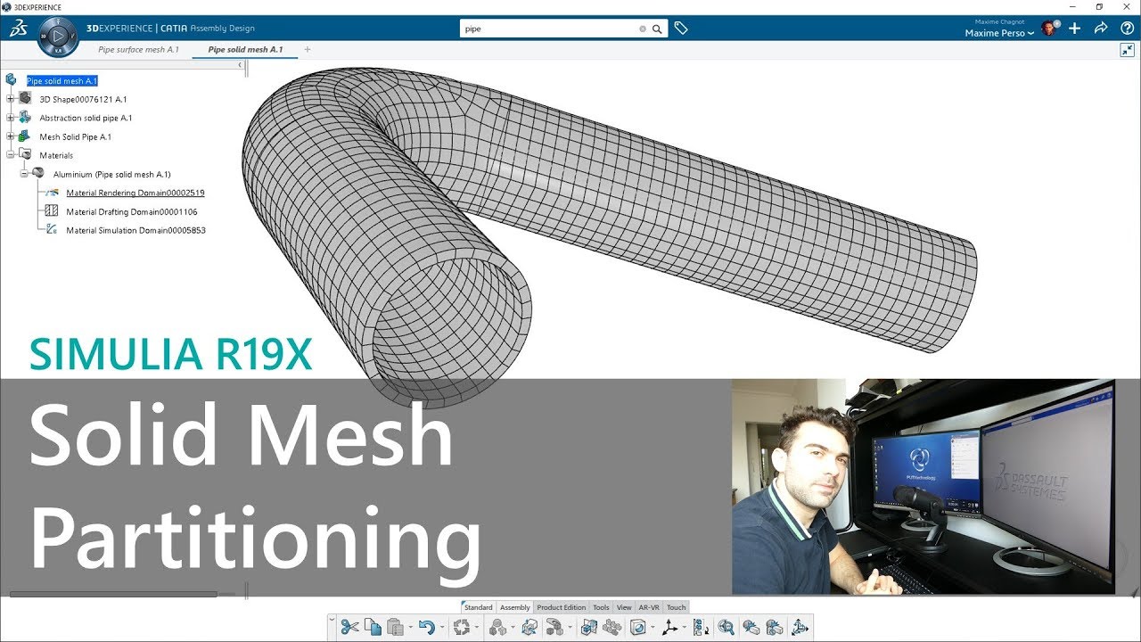The image size is (1141, 642).
Task: Open the 3DEXPERIENCE compass
Action: coord(59,37)
